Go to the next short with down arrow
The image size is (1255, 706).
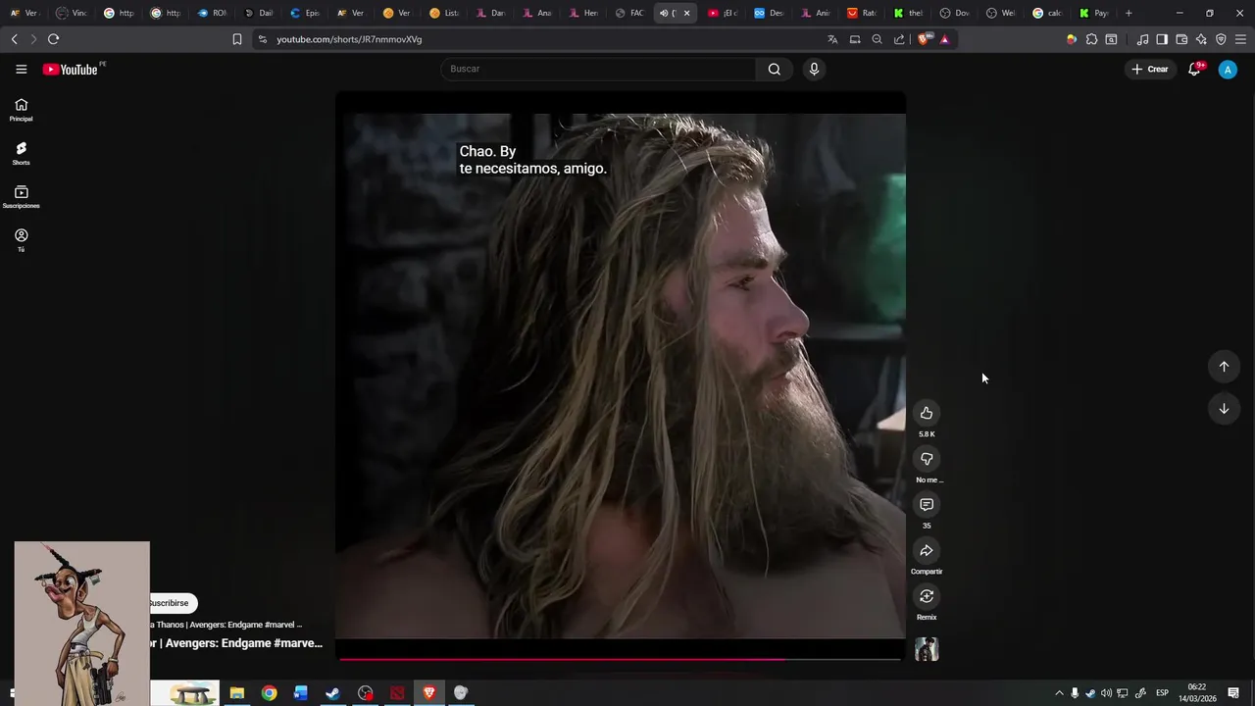tap(1224, 409)
